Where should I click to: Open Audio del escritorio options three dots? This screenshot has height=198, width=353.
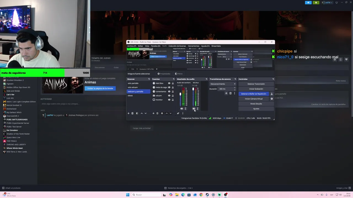pos(185,109)
